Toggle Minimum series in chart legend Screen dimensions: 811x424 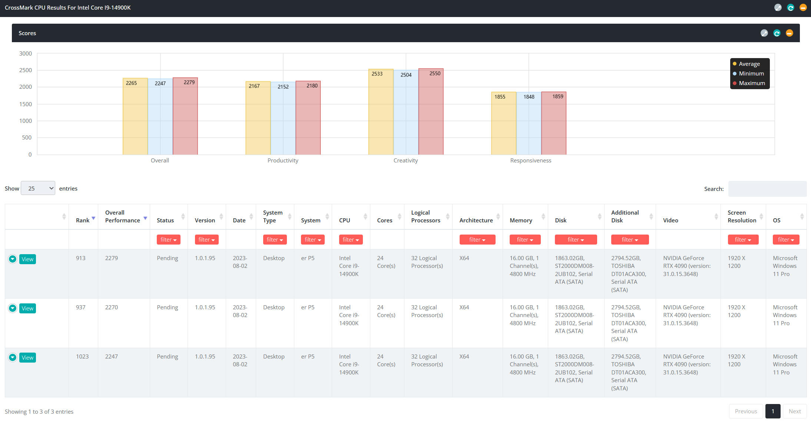[x=748, y=74]
